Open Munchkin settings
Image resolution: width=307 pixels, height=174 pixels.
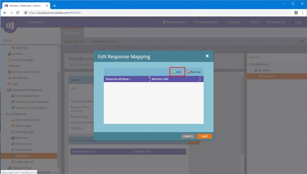pos(19,138)
